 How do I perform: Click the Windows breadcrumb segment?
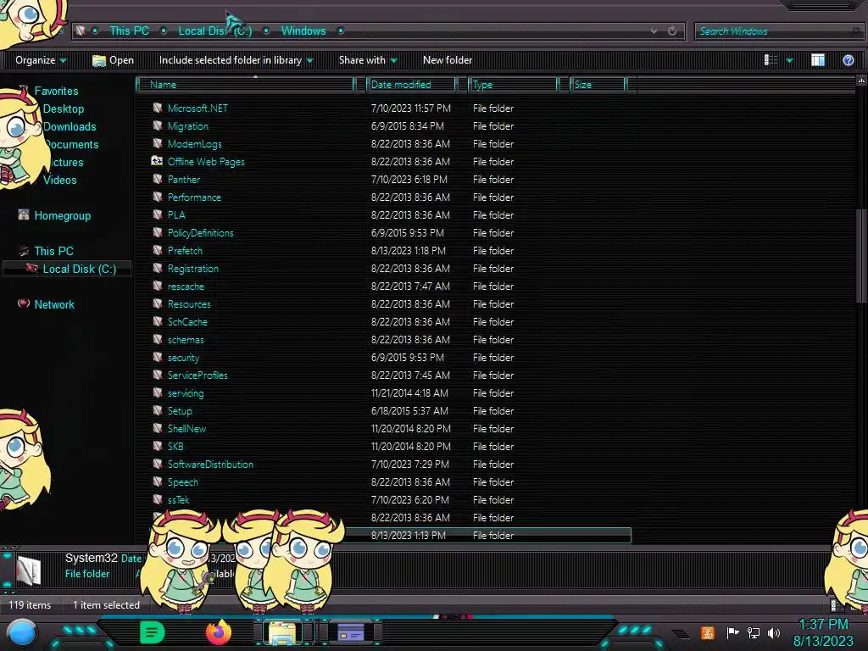pyautogui.click(x=303, y=31)
